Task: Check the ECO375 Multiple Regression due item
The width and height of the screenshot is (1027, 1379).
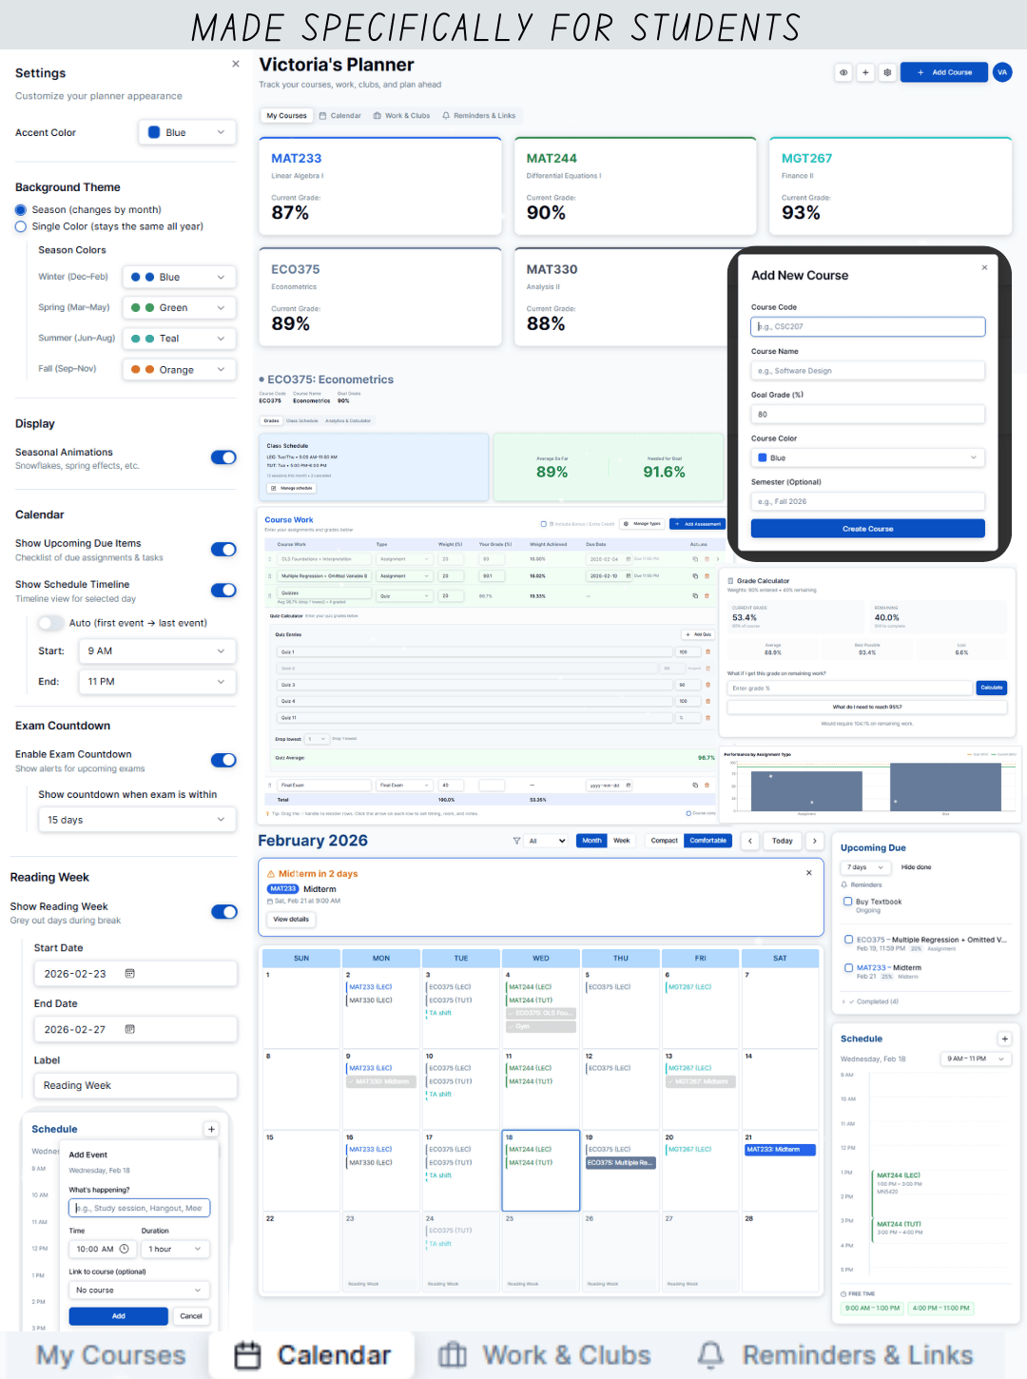Action: (848, 940)
